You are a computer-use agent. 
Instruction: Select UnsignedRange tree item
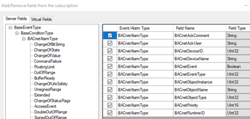click(48, 89)
